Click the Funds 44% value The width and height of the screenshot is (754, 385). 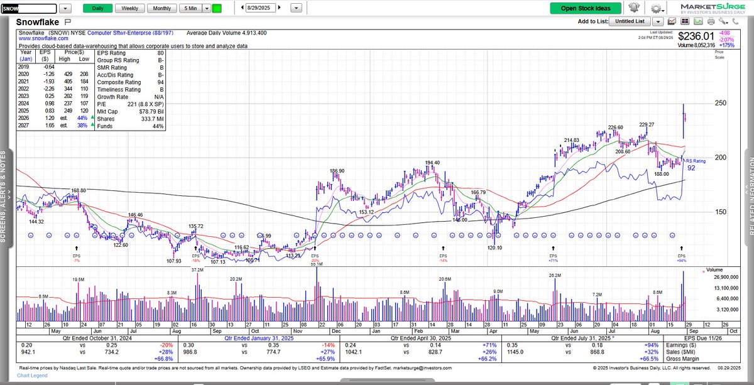[x=158, y=126]
